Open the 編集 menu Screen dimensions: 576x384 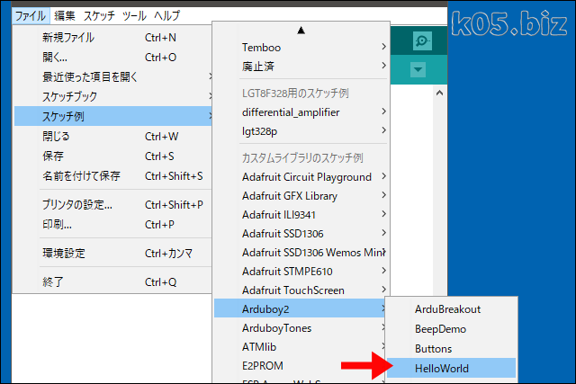pos(65,16)
